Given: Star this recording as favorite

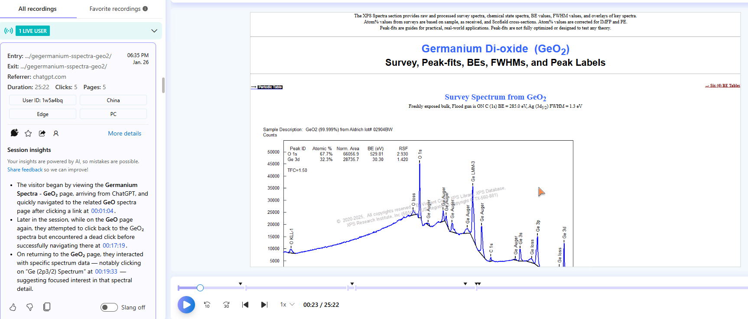Looking at the screenshot, I should click(x=28, y=133).
